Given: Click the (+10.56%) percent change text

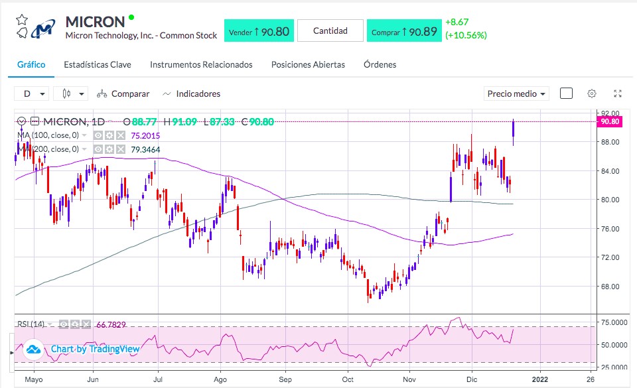Looking at the screenshot, I should 466,35.
